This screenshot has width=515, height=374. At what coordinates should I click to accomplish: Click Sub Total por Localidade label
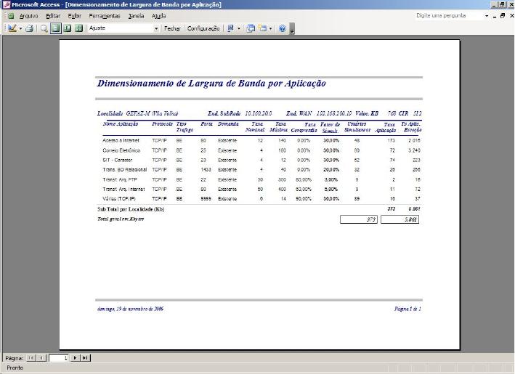pyautogui.click(x=131, y=209)
